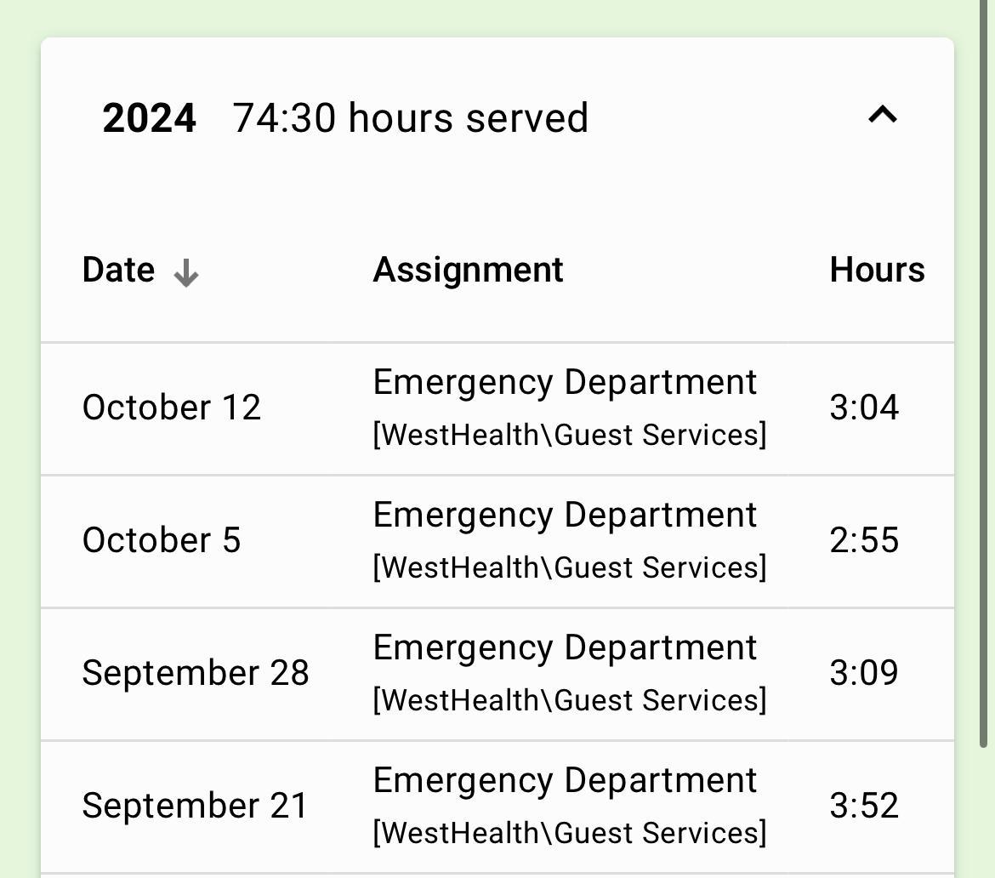This screenshot has width=995, height=878.
Task: Sort by the Hours column header
Action: tap(877, 271)
